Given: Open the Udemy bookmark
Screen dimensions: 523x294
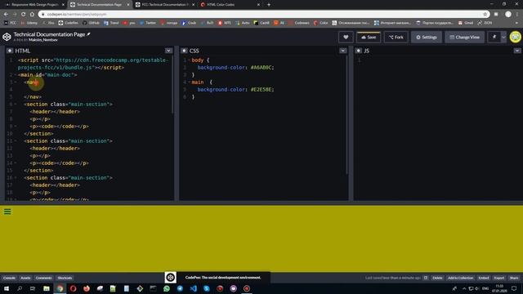Looking at the screenshot, I should [29, 23].
